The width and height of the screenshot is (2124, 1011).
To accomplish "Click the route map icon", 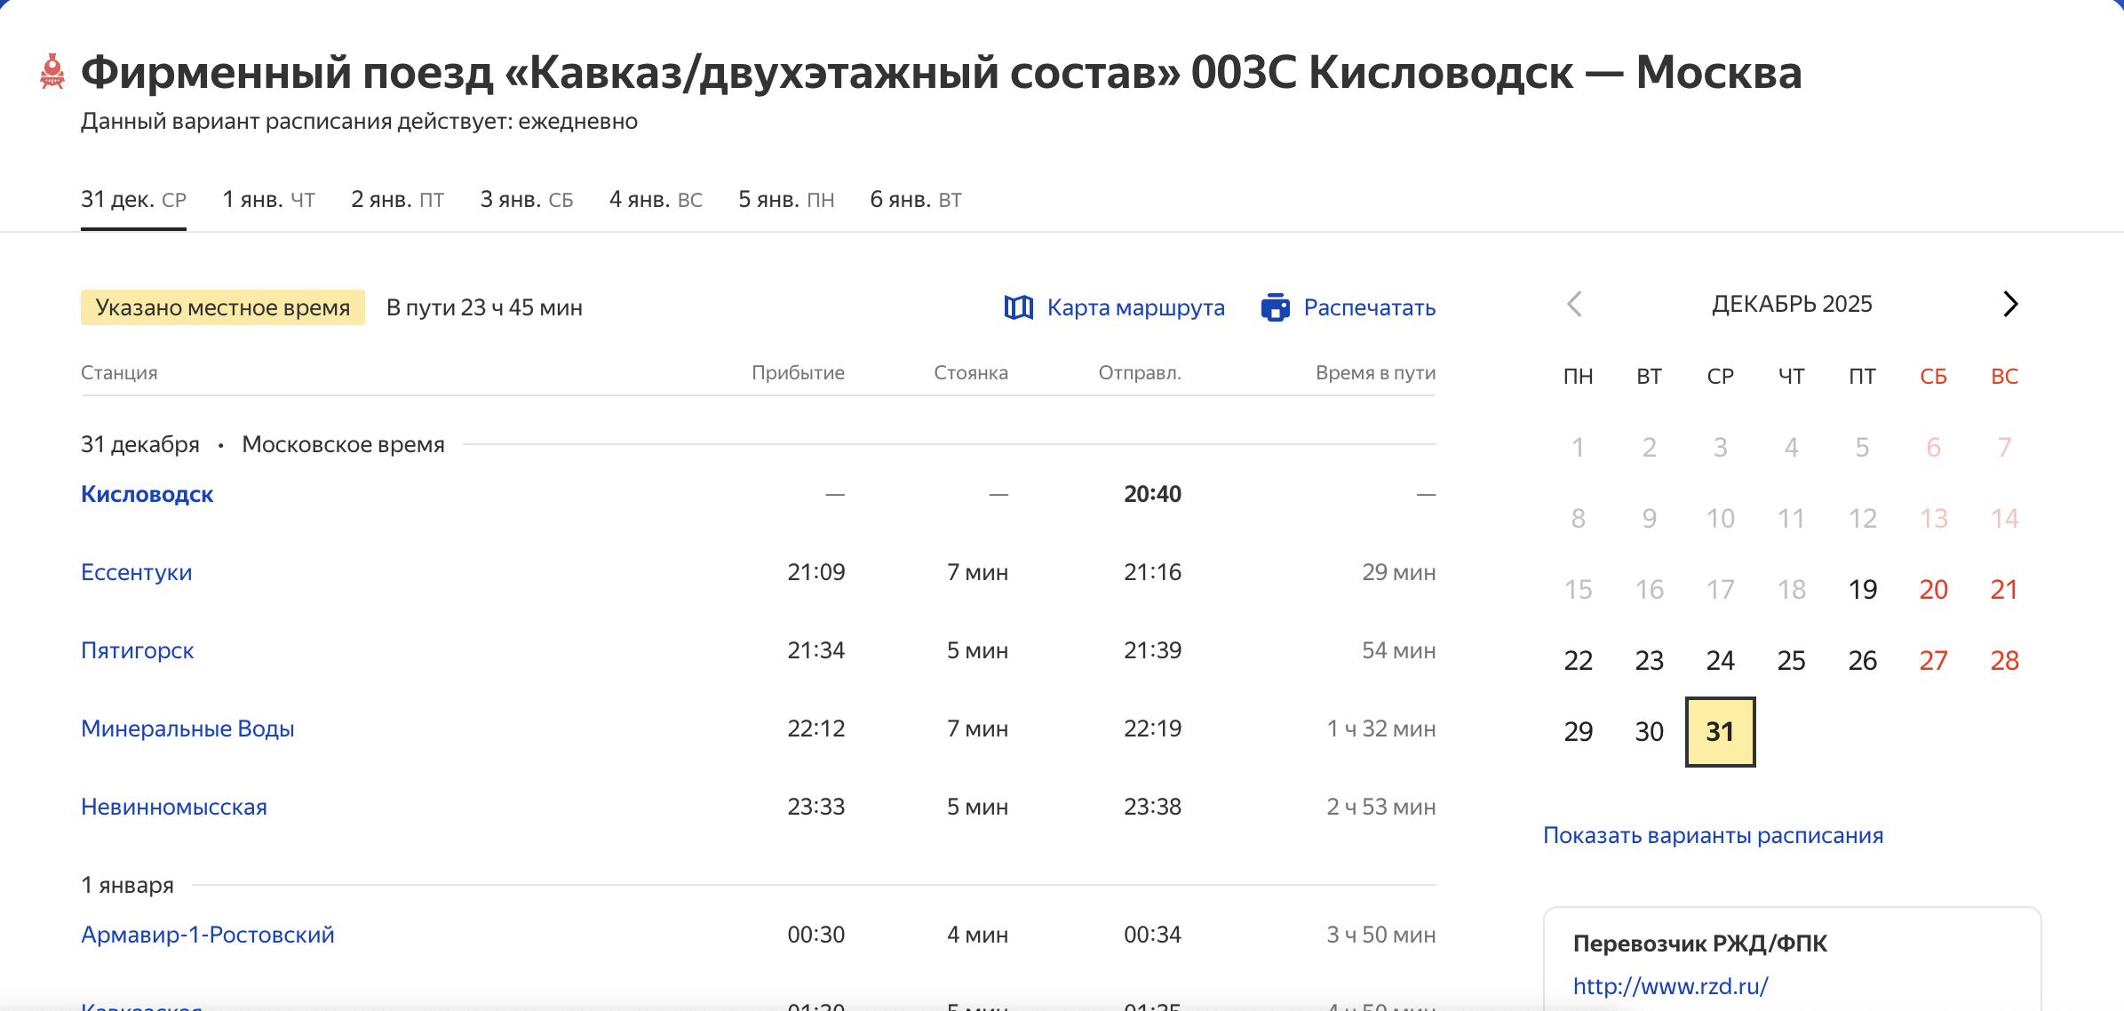I will coord(1018,307).
